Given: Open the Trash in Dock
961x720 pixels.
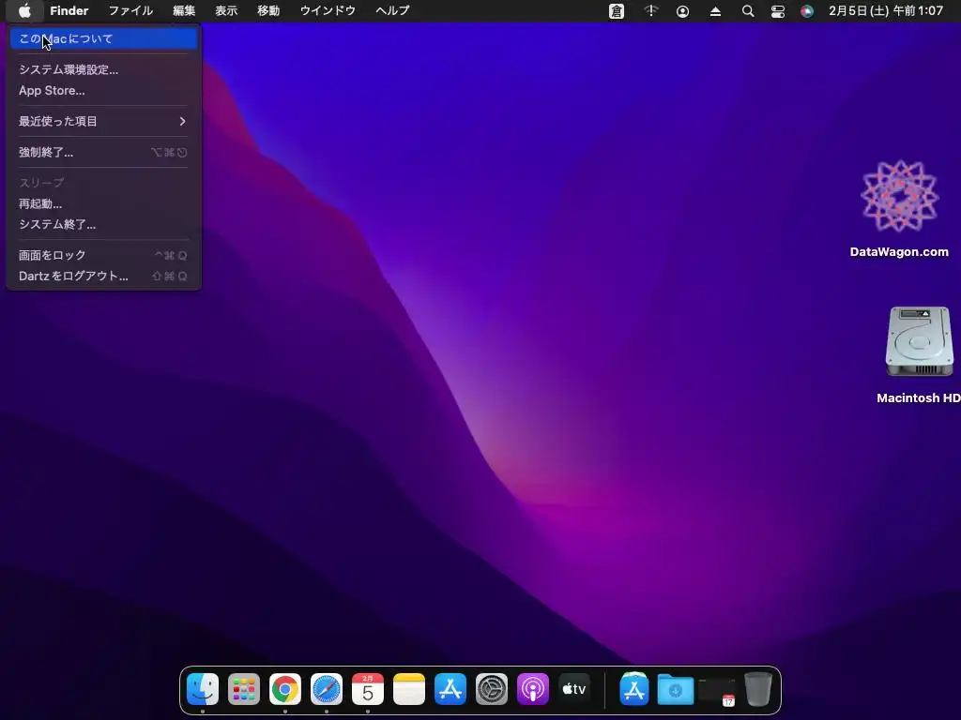Looking at the screenshot, I should (758, 690).
